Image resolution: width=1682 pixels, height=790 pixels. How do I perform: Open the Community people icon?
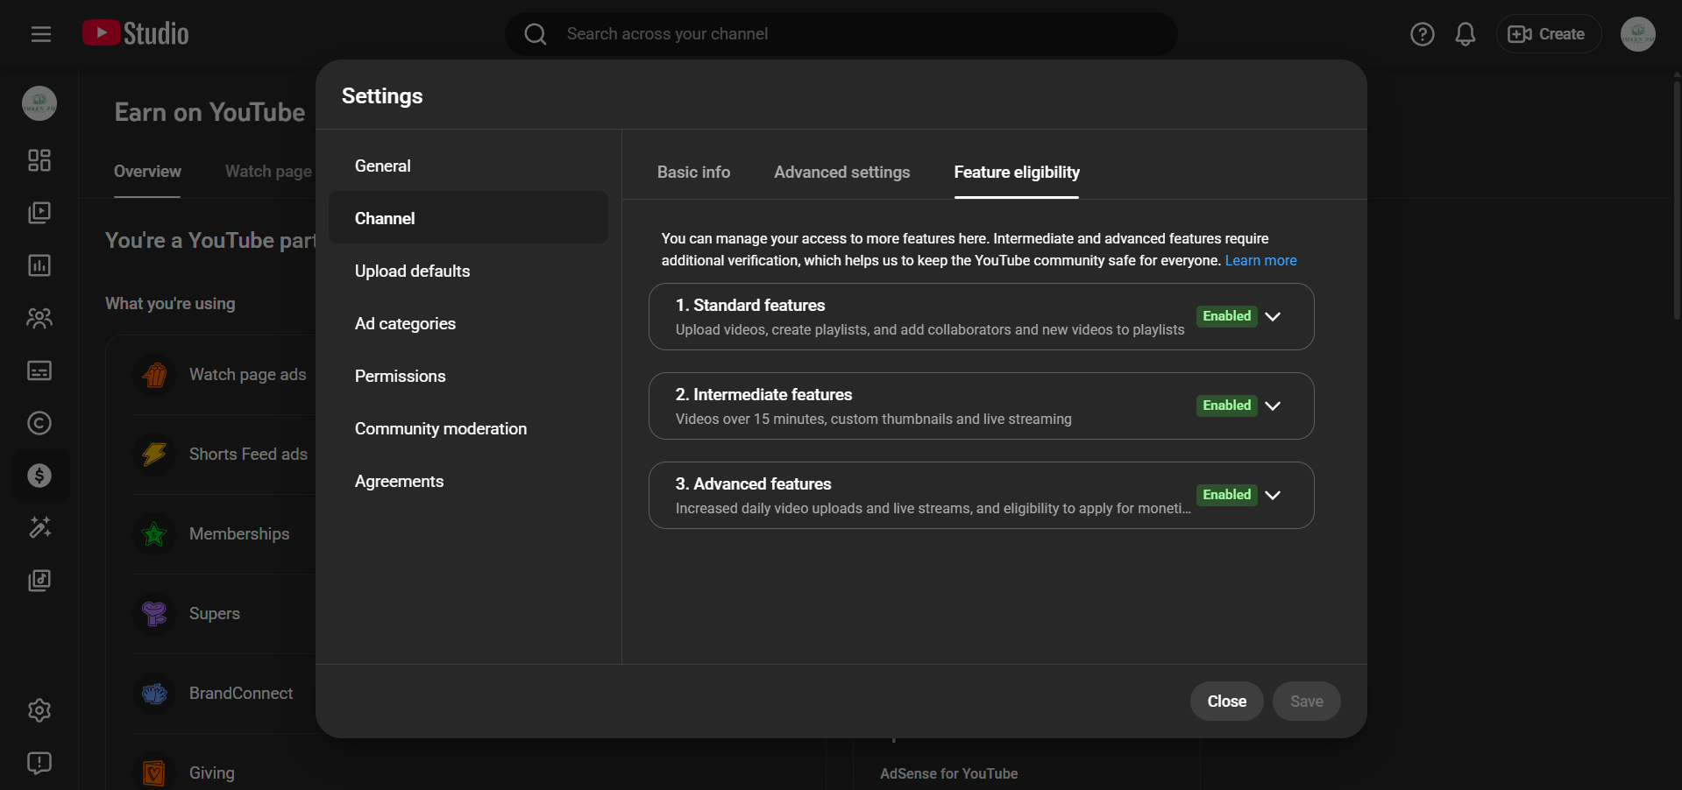pos(39,318)
